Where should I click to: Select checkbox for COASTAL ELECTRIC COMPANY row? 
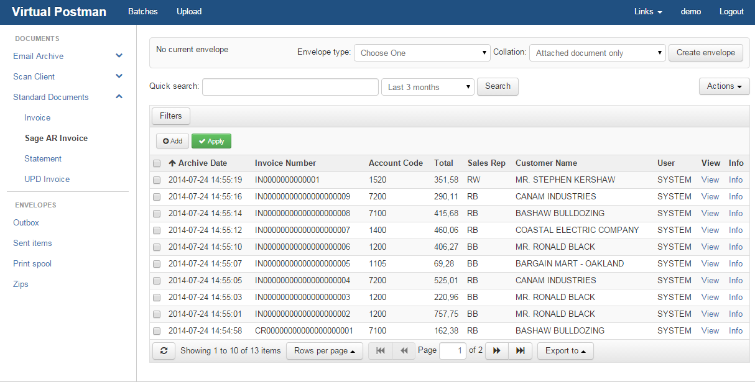click(157, 230)
